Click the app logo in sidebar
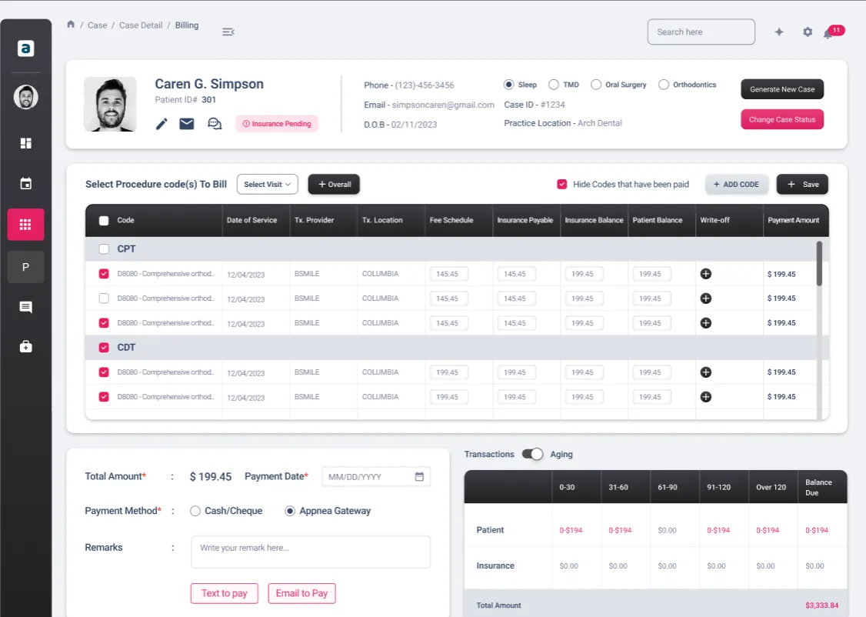 [25, 48]
